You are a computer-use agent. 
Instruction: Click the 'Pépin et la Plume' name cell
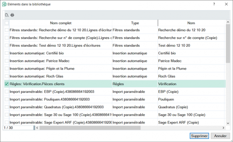(192, 69)
